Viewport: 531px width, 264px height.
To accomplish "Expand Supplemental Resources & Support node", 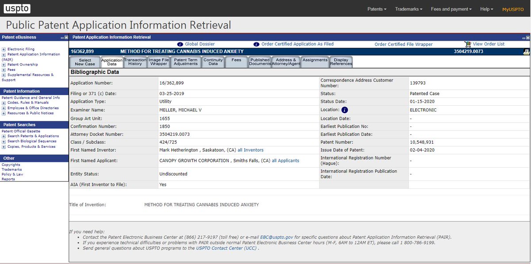I will pyautogui.click(x=4, y=75).
